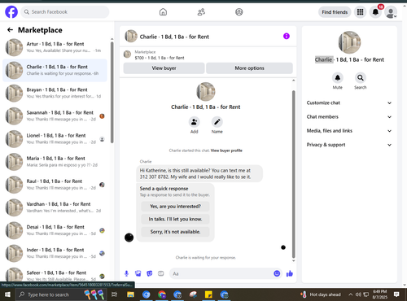Click the choose sticker icon
This screenshot has width=407, height=301.
150,273
